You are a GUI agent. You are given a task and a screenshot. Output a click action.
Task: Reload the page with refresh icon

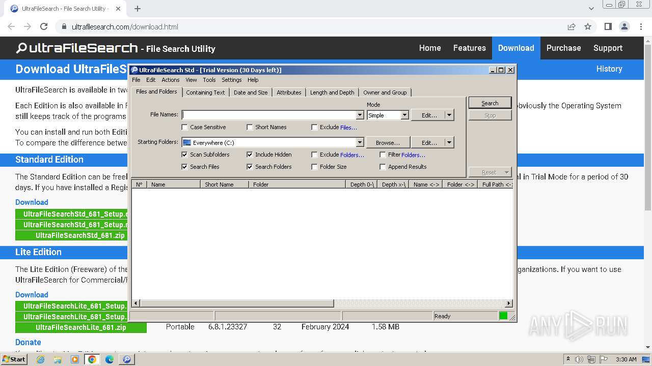[44, 27]
